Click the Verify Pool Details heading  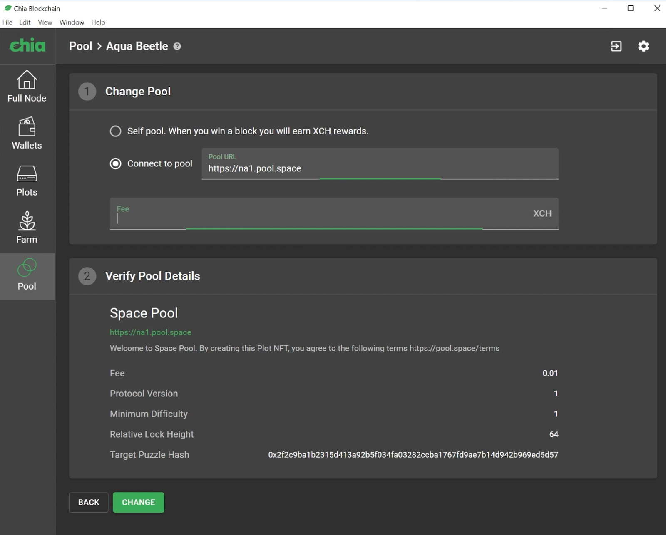(x=153, y=276)
